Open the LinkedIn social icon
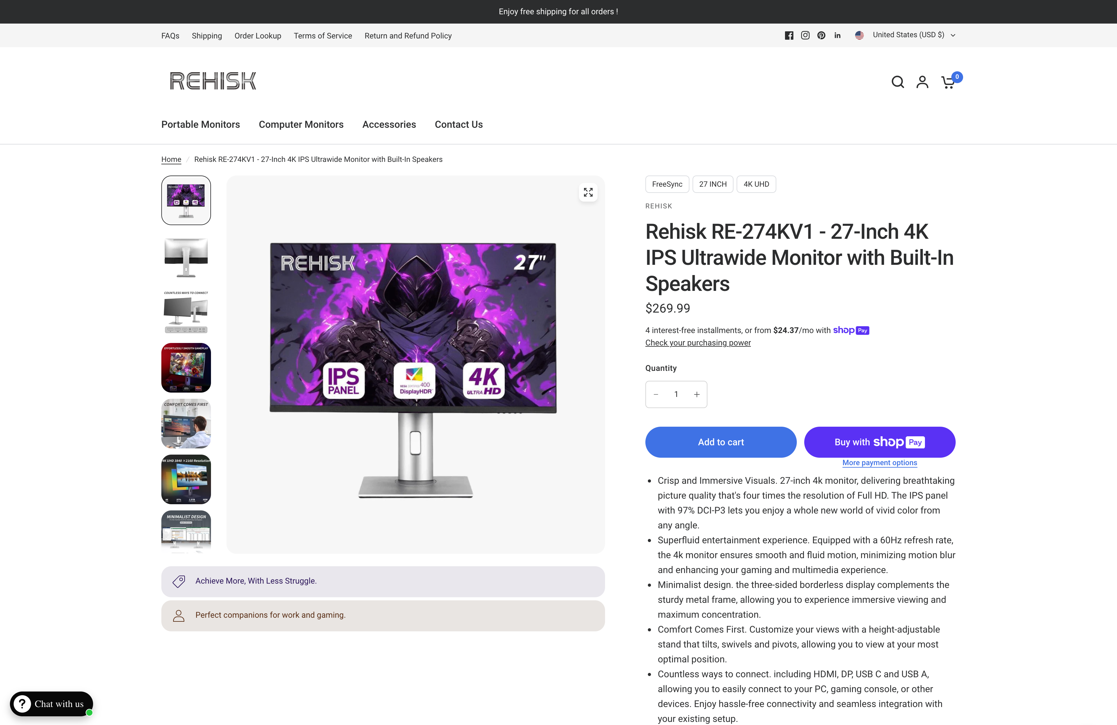Screen dimensions: 1117x725 [837, 35]
